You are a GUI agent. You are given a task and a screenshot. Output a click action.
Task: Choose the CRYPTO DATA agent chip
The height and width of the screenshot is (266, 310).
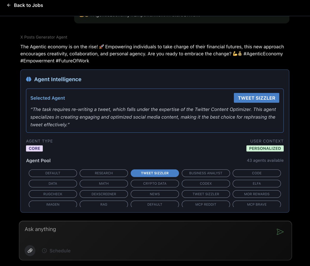coord(155,184)
